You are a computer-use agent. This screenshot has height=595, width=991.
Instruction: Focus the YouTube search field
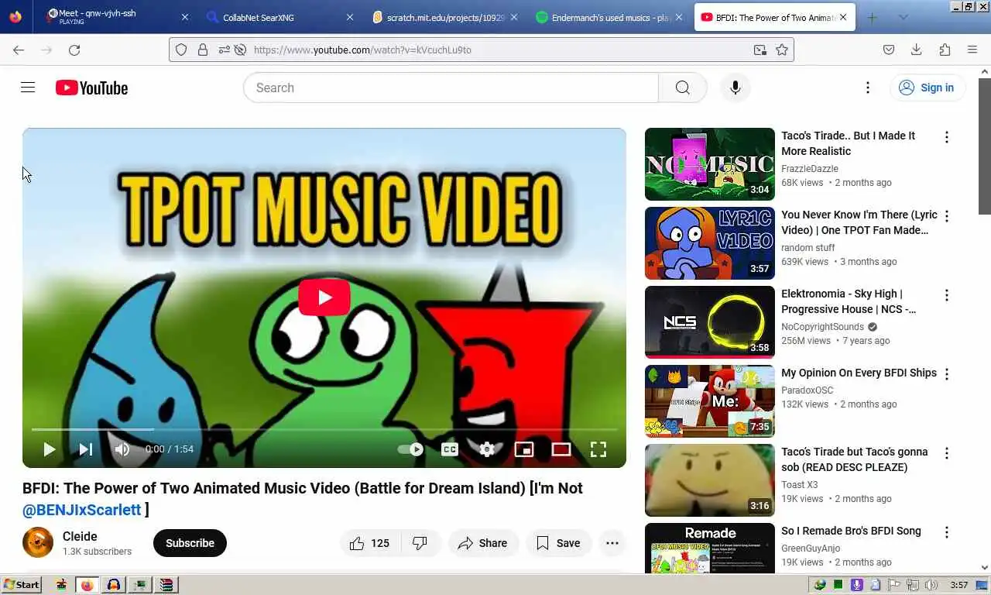pos(451,88)
